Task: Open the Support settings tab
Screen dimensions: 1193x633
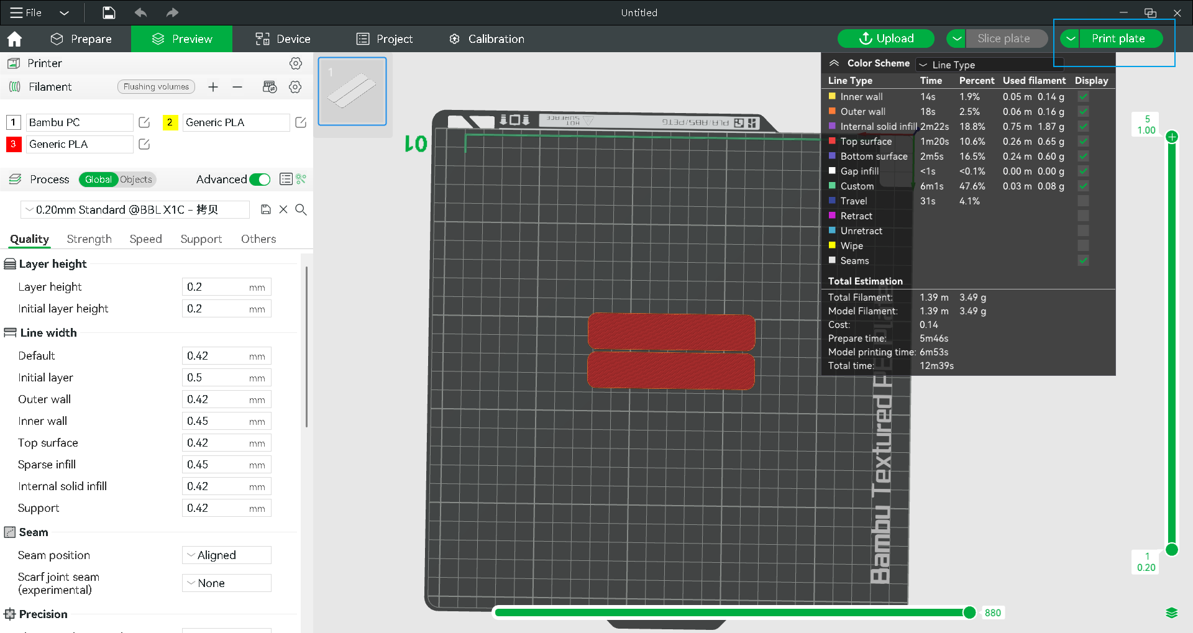Action: [201, 239]
